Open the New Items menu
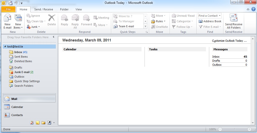257x133 pixels. coord(18,22)
